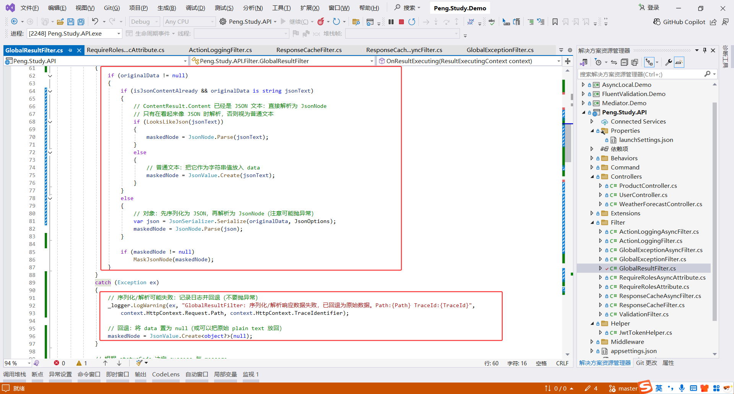Image resolution: width=734 pixels, height=394 pixels.
Task: Expand the Middleware folder node
Action: click(592, 342)
